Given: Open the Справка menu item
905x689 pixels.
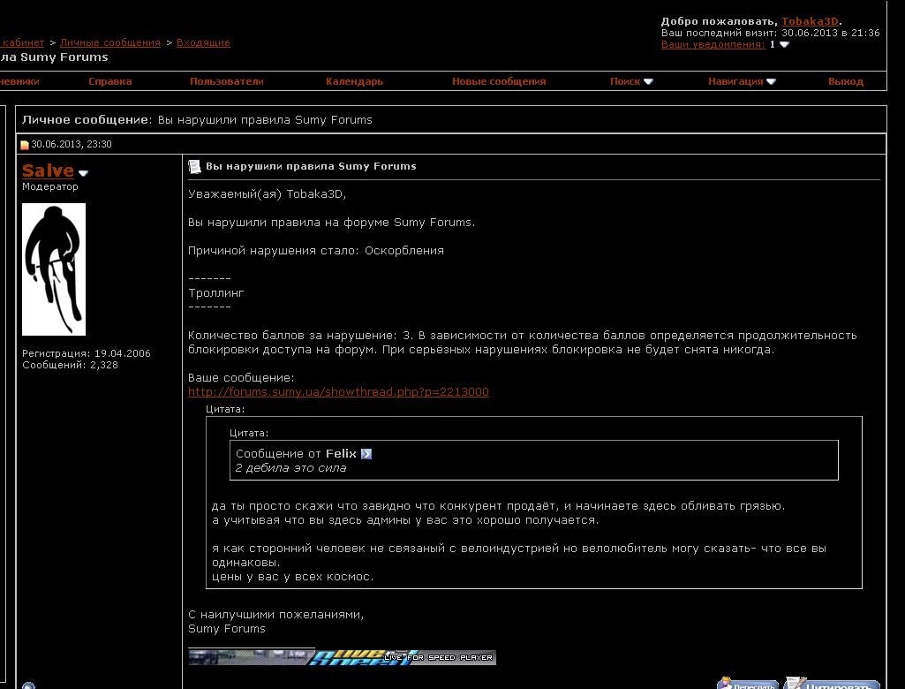Looking at the screenshot, I should click(110, 81).
